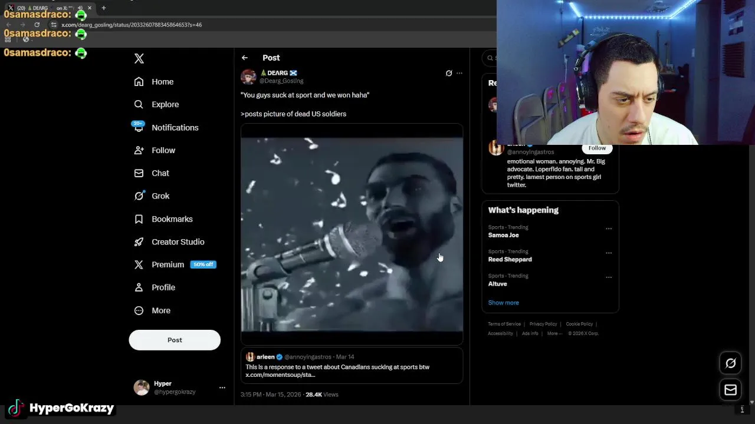The width and height of the screenshot is (755, 424).
Task: Reload the page with the browser refresh icon
Action: coord(37,25)
